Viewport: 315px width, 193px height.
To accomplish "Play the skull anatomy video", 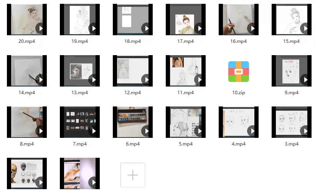I will (41, 182).
